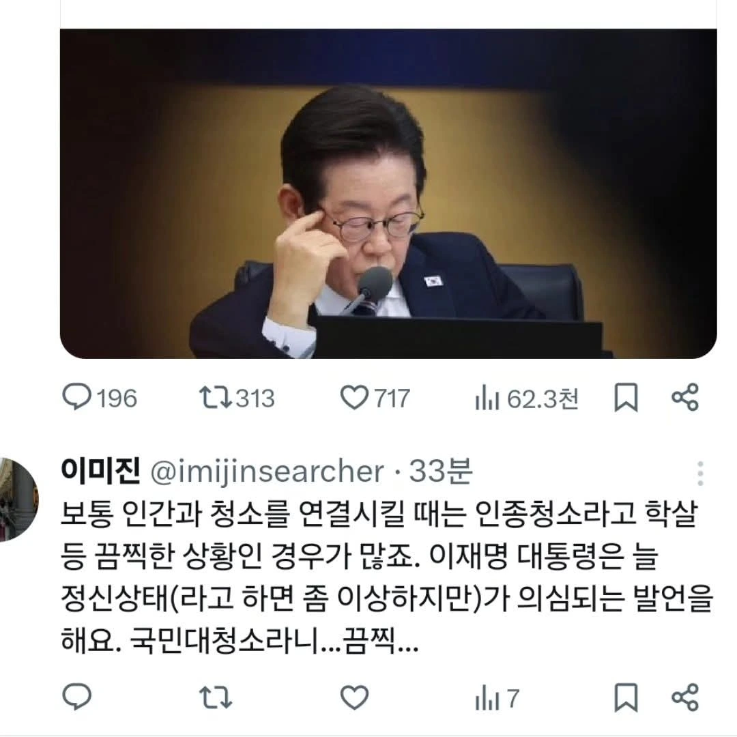Like the post with 717 likes
Image resolution: width=737 pixels, height=737 pixels.
(x=375, y=398)
